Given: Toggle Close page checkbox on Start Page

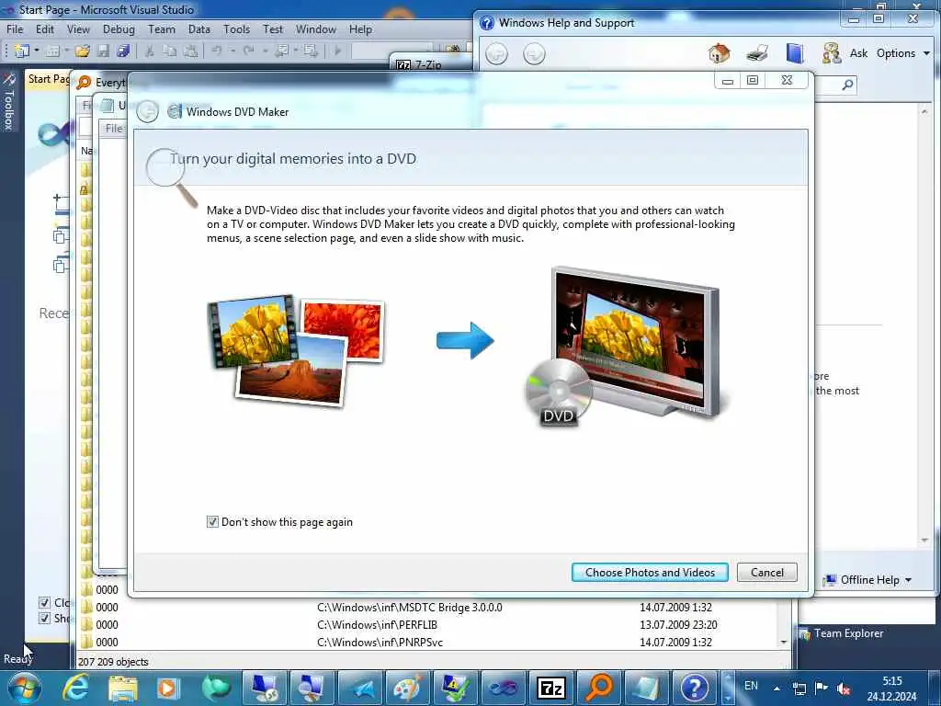Looking at the screenshot, I should pos(44,602).
